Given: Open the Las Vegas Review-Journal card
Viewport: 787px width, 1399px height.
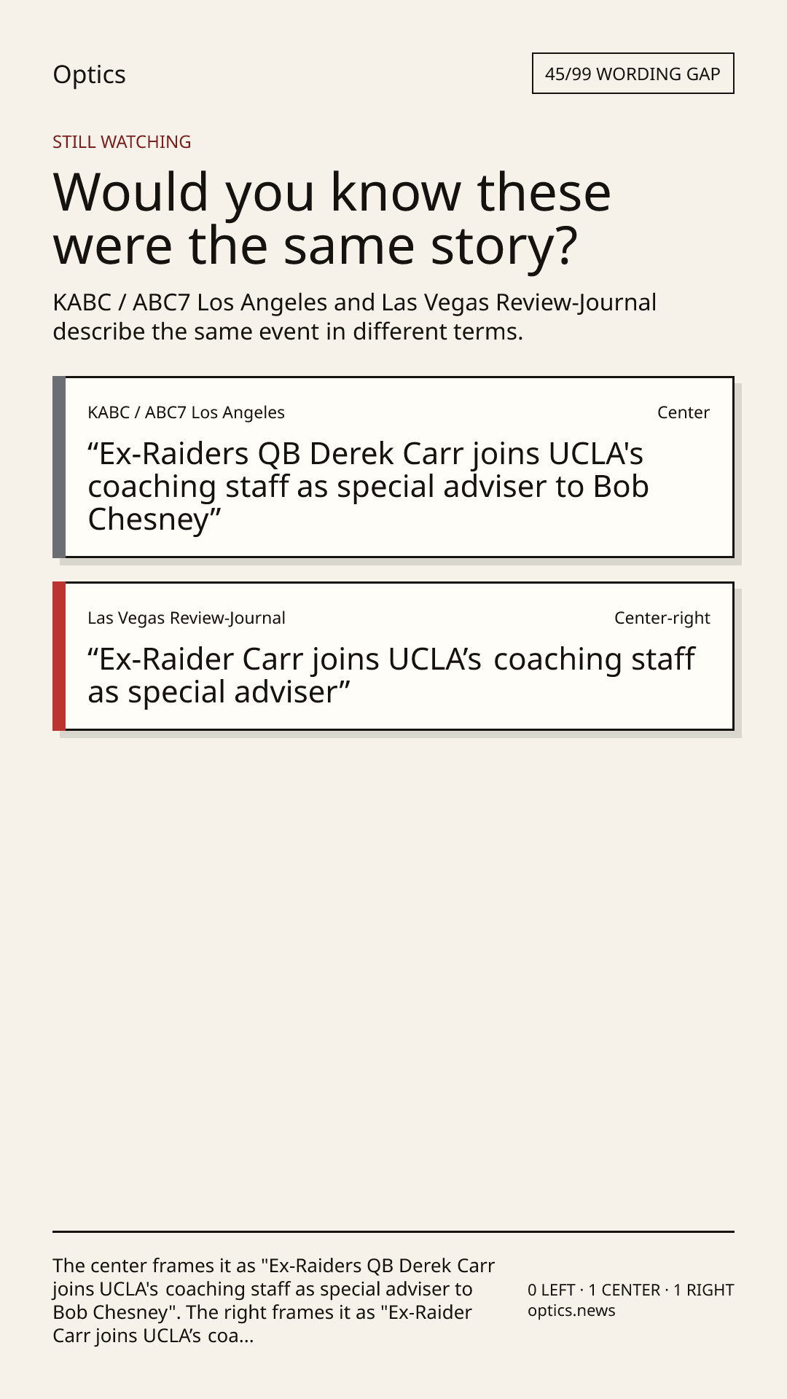Looking at the screenshot, I should point(393,656).
